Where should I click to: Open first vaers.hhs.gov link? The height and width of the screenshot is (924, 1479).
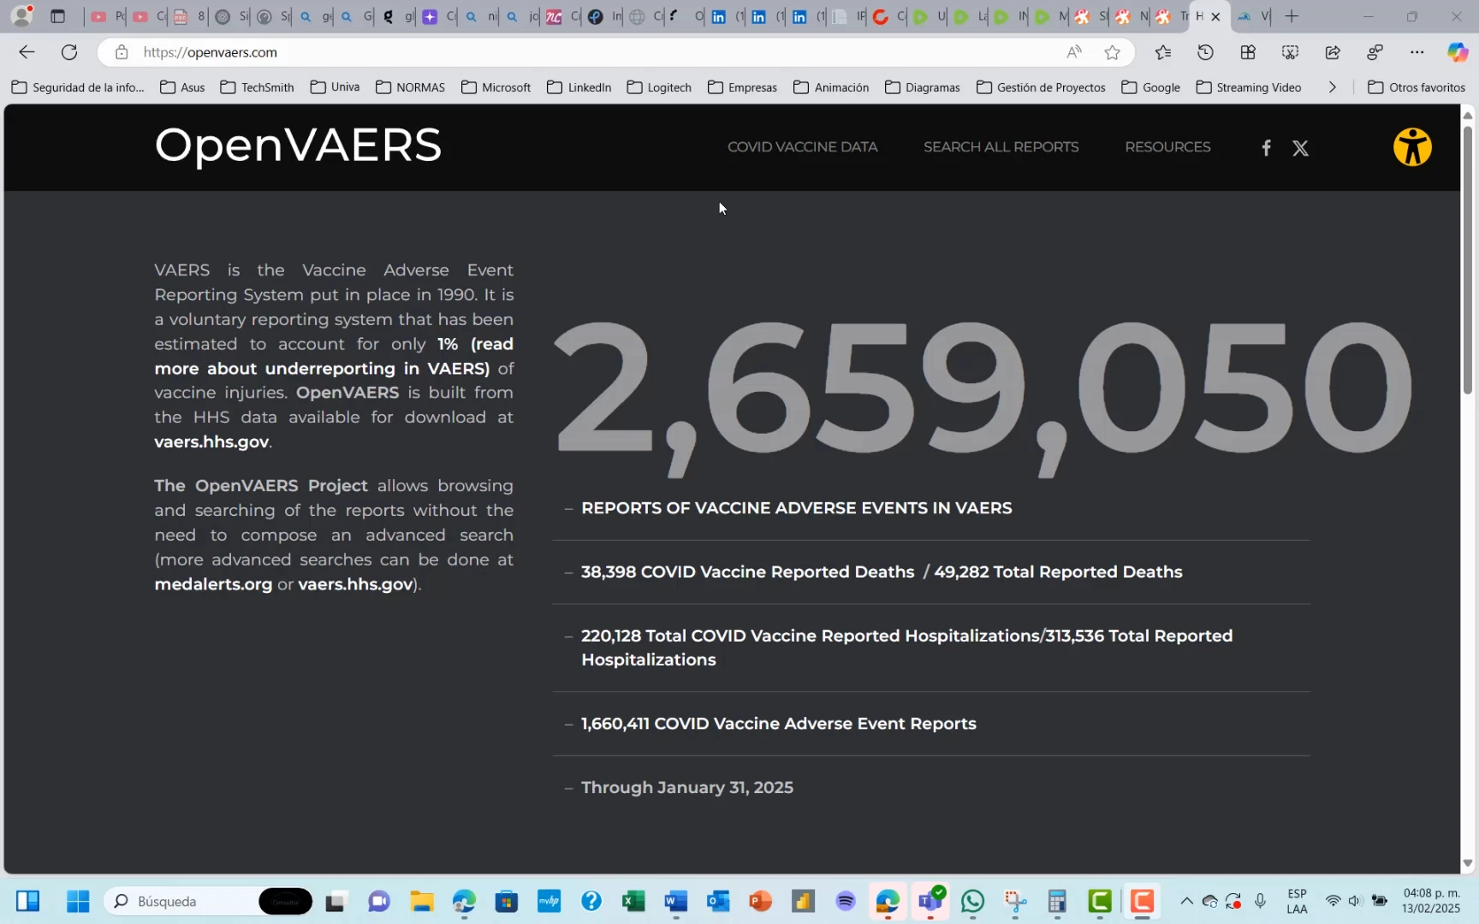211,441
